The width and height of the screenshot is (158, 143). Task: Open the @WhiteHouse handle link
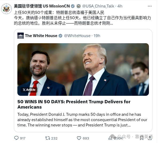78,36
